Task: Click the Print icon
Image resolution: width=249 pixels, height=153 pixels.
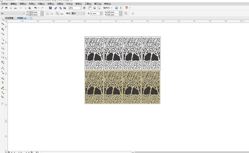Action: (x=15, y=8)
